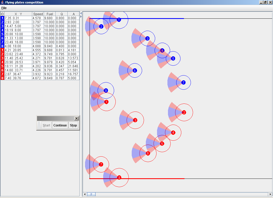Select Q value cell 0.800
Image resolution: width=273 pixels, height=198 pixels.
click(62, 18)
